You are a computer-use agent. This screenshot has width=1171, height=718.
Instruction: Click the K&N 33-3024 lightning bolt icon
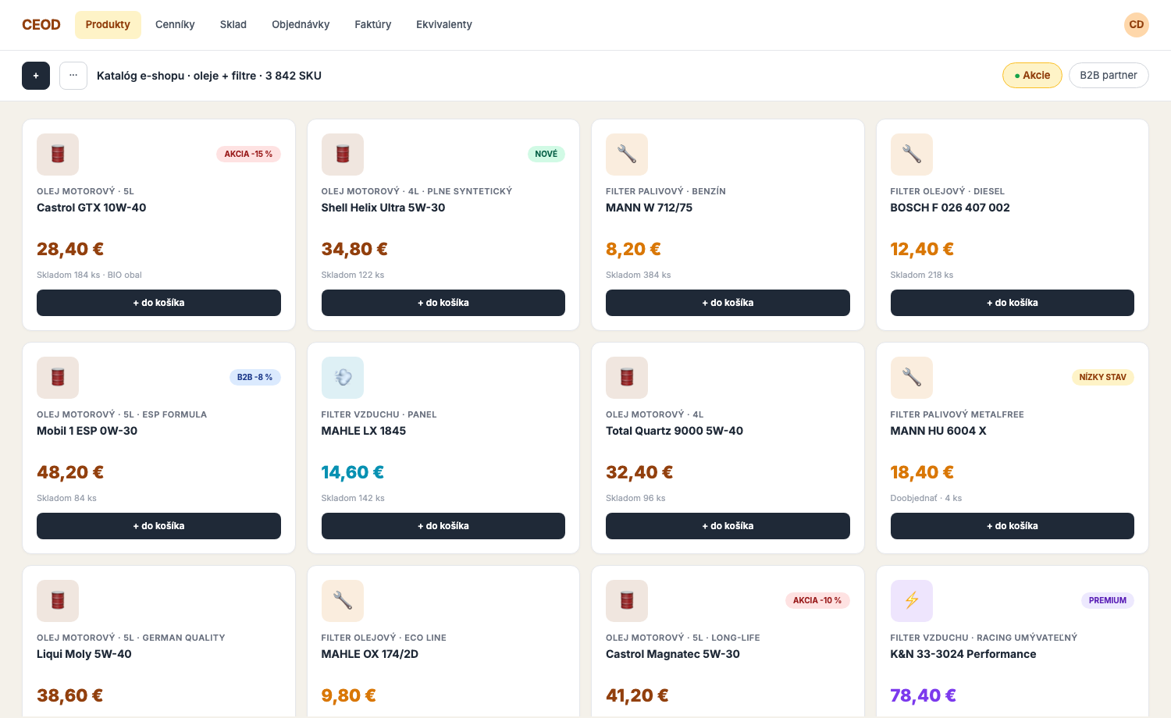coord(912,601)
